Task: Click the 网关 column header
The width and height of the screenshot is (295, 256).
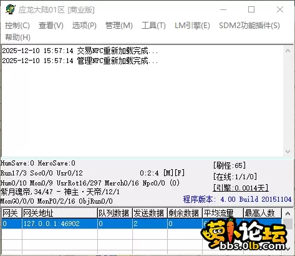Action: pyautogui.click(x=12, y=213)
